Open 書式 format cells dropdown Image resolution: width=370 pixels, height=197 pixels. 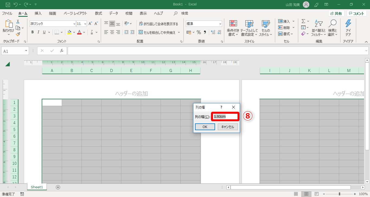[x=286, y=34]
